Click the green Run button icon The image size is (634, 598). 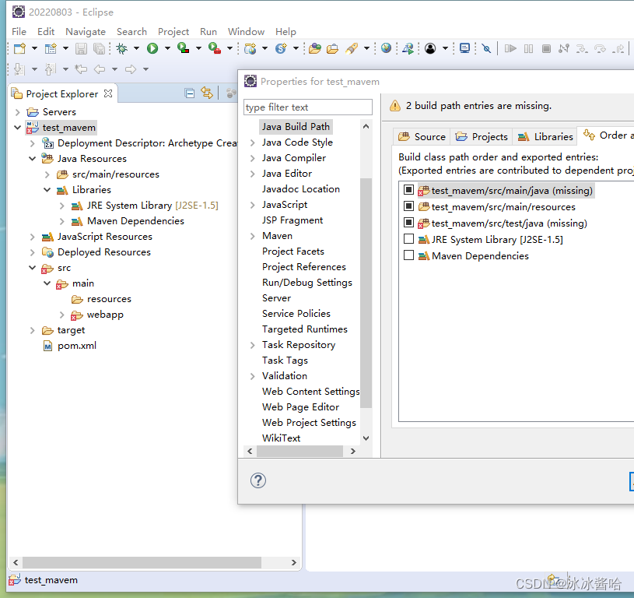coord(152,48)
